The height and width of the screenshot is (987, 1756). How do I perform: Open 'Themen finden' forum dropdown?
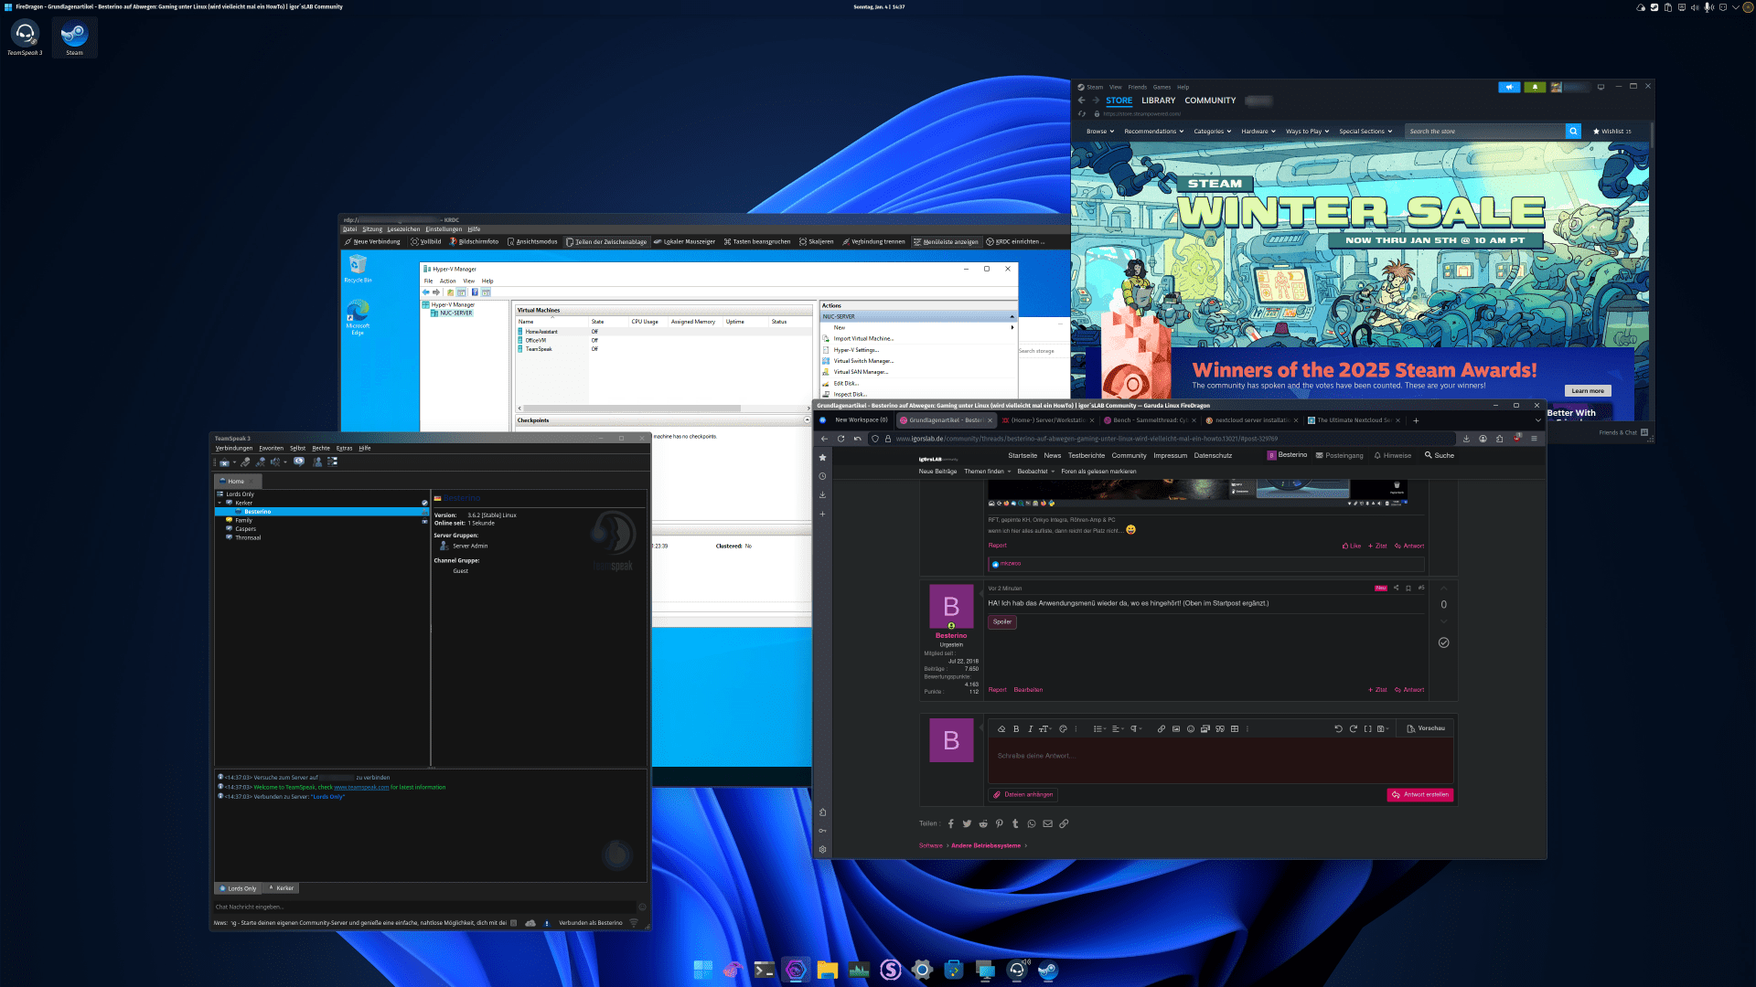[x=987, y=472]
